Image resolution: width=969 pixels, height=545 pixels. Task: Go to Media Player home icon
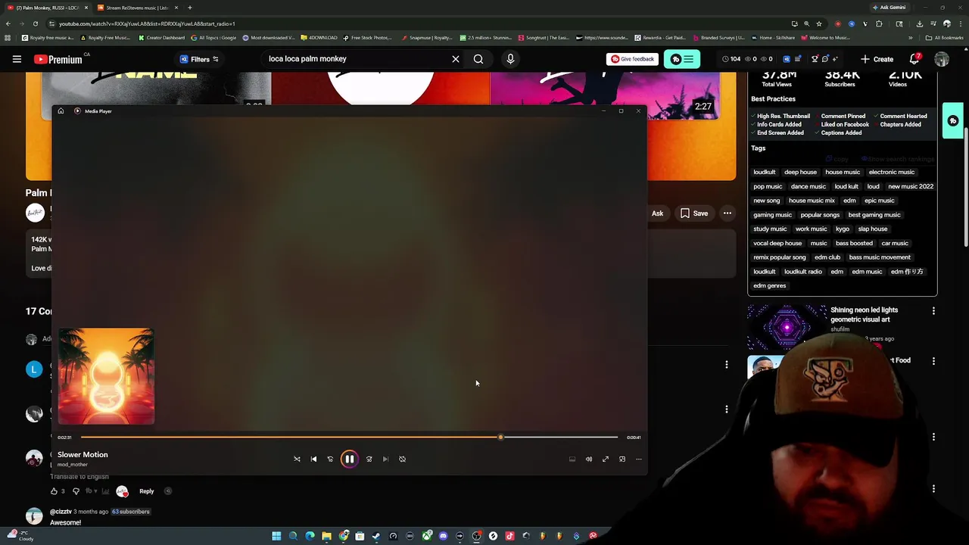tap(61, 111)
